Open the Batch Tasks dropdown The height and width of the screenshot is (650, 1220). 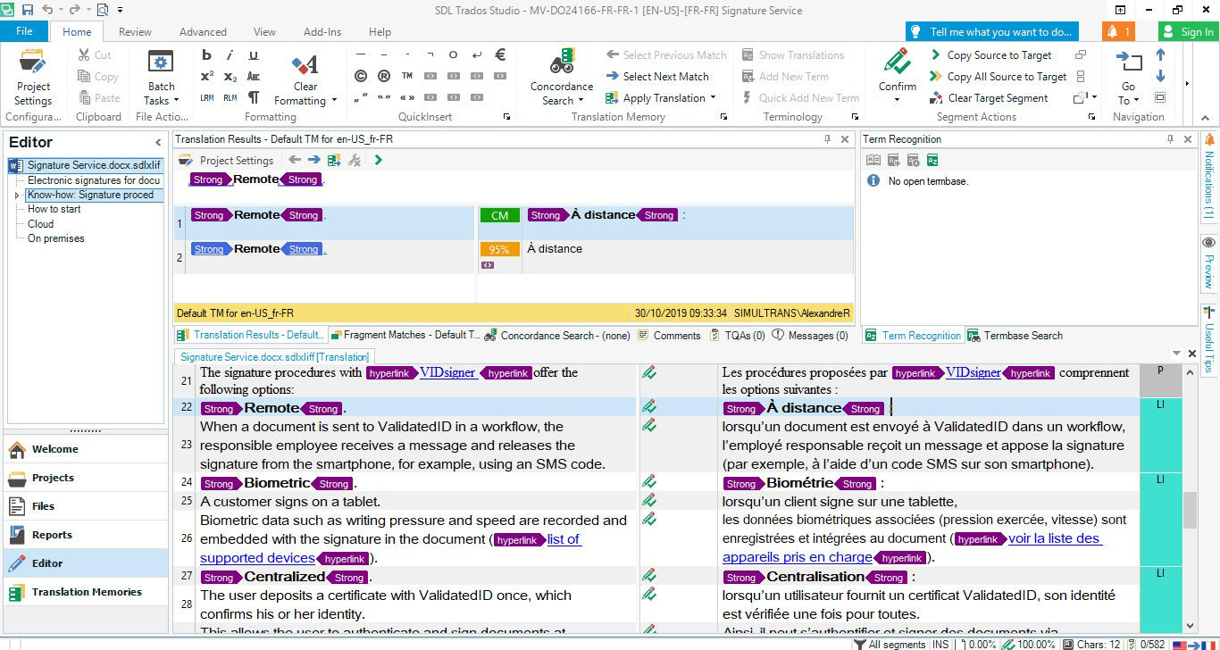click(x=161, y=77)
